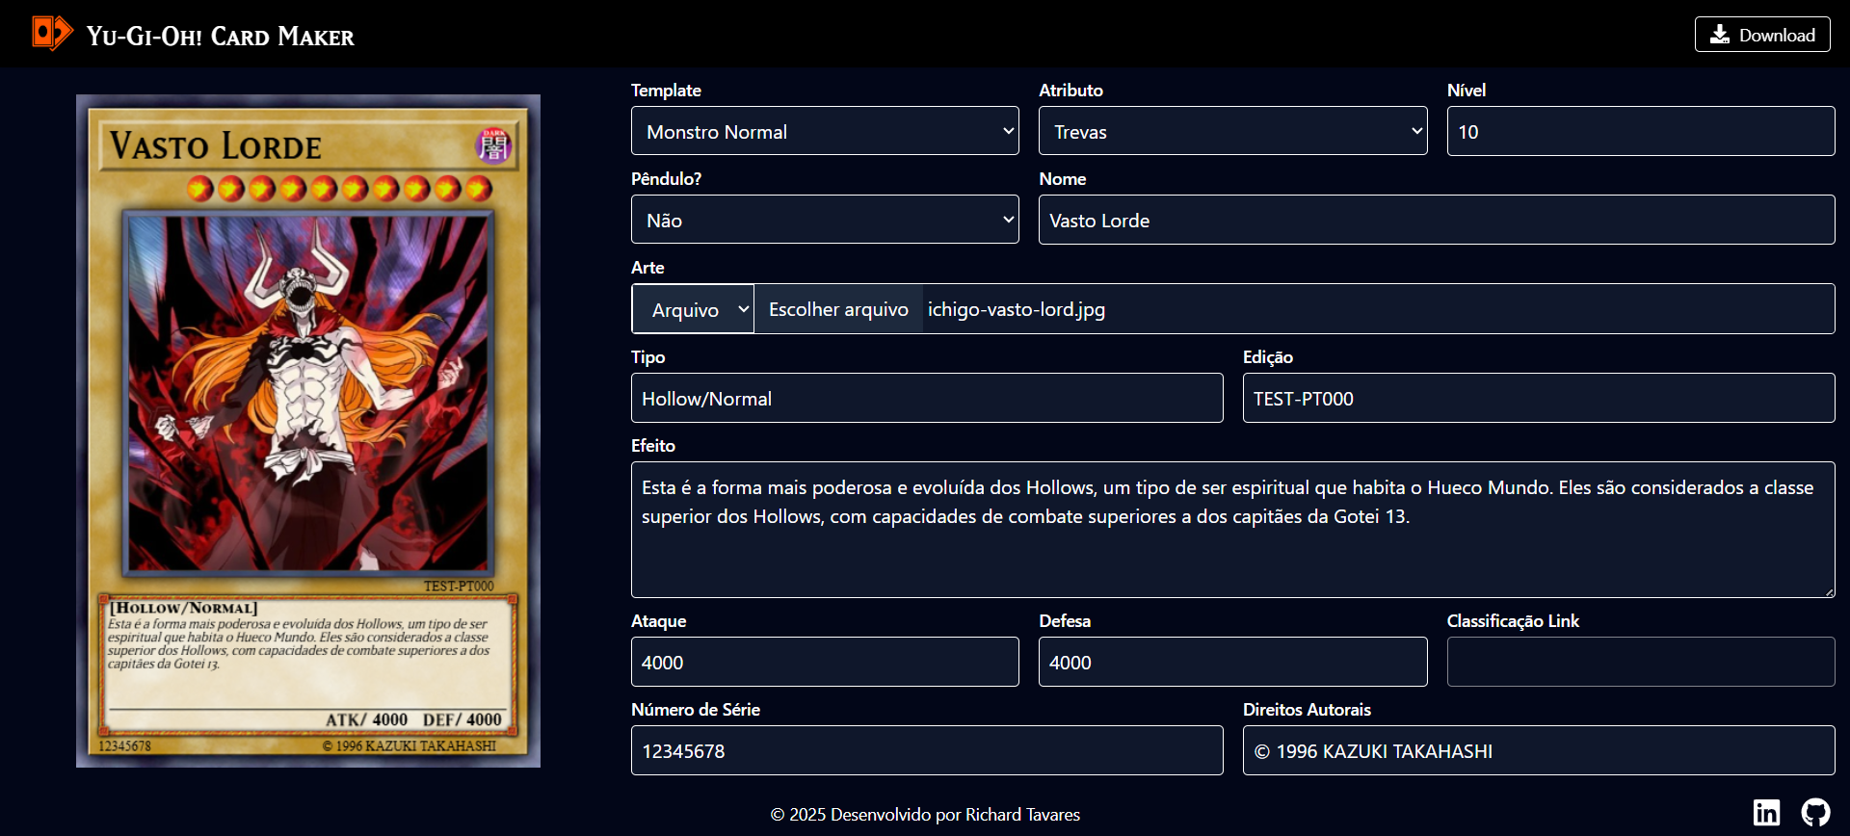
Task: Focus the Edição field TEST-PT000
Action: coord(1539,398)
